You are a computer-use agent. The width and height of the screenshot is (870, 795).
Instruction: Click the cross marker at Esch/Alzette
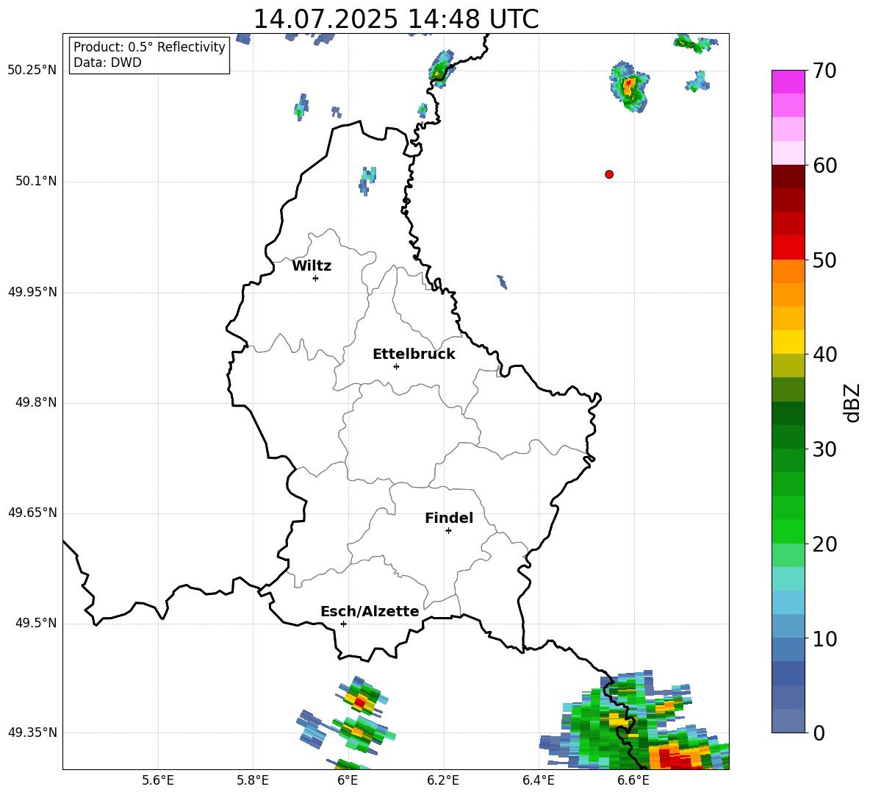(343, 624)
